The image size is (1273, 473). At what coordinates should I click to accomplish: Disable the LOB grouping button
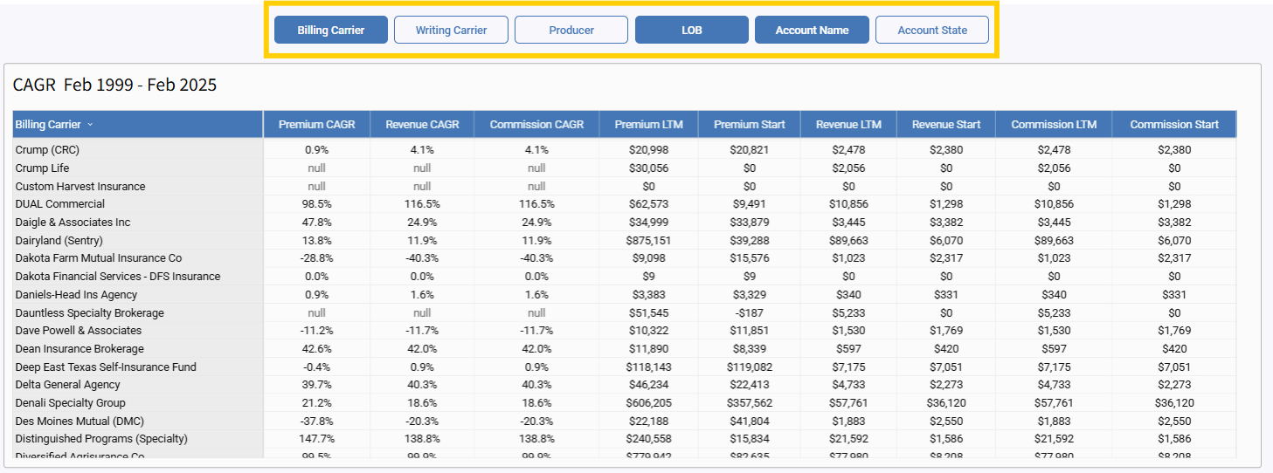tap(691, 30)
